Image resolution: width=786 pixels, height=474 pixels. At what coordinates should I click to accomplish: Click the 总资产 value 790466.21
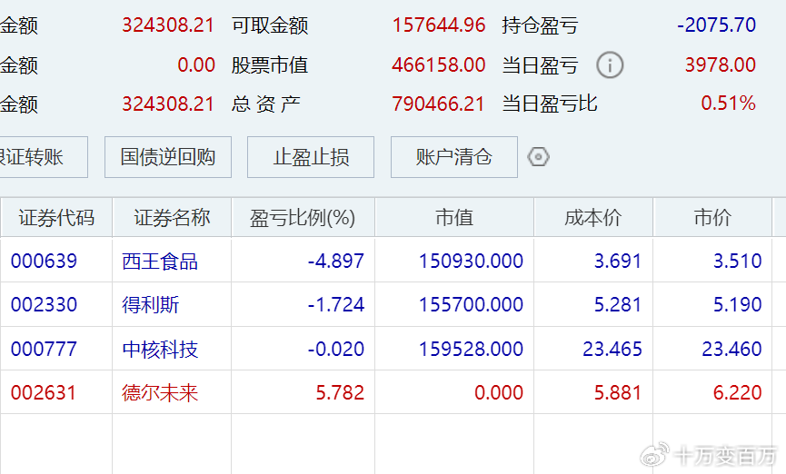pyautogui.click(x=438, y=104)
